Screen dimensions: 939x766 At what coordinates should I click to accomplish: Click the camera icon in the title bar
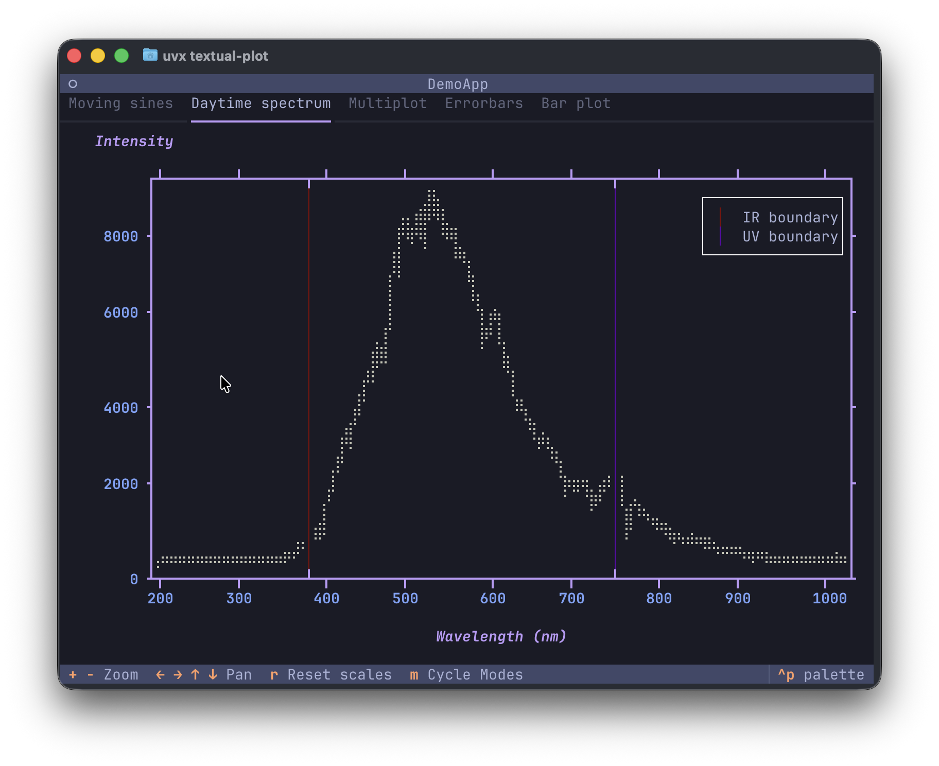click(x=149, y=56)
